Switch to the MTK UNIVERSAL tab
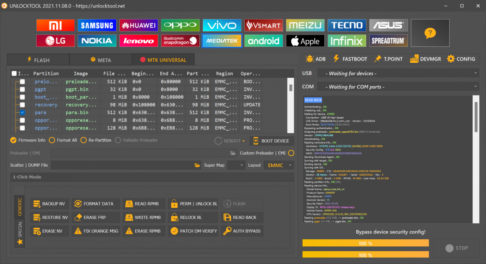Screen dimensions: 486x264 163,60
